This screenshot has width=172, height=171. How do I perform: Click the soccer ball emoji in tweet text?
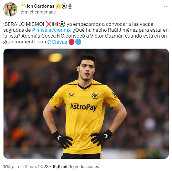click(62, 24)
